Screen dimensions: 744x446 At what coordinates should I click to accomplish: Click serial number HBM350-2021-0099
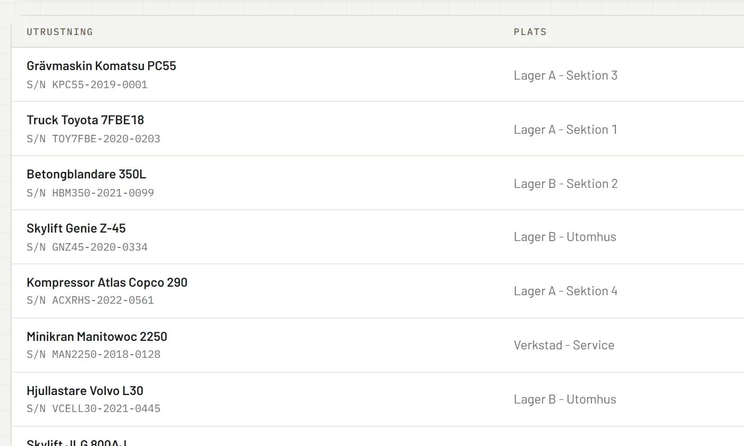pos(90,193)
